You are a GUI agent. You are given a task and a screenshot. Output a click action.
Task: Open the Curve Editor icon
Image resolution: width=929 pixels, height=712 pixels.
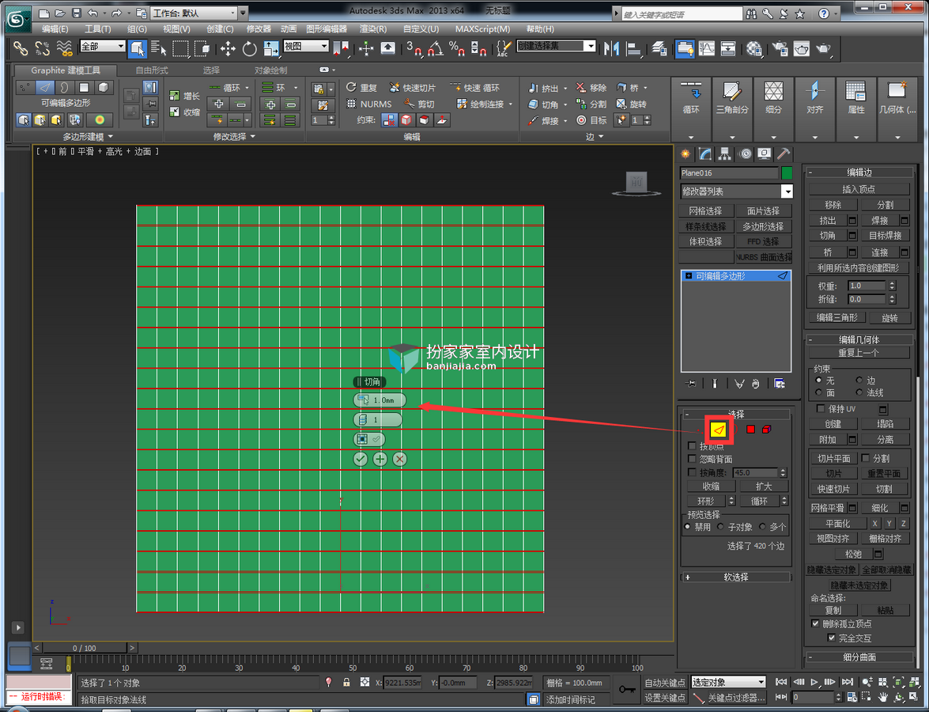(x=707, y=48)
